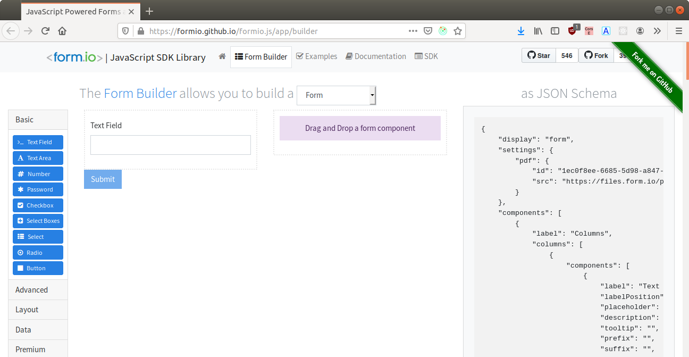Click the Submit button on the form
The width and height of the screenshot is (689, 357).
(103, 179)
